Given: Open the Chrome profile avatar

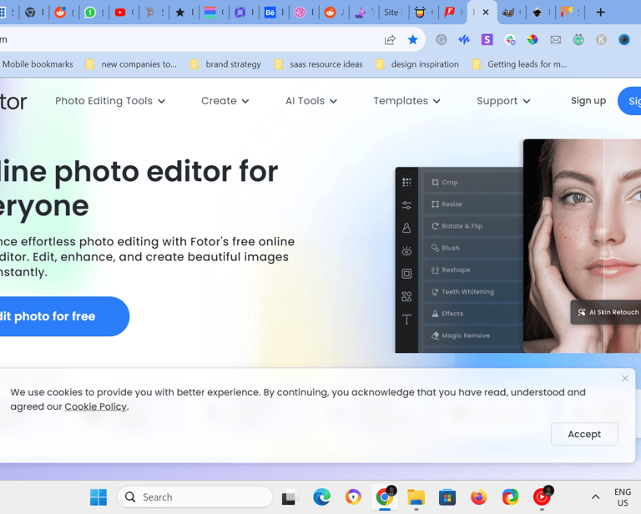Looking at the screenshot, I should coord(624,39).
